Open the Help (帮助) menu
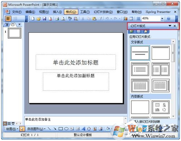 (137, 12)
